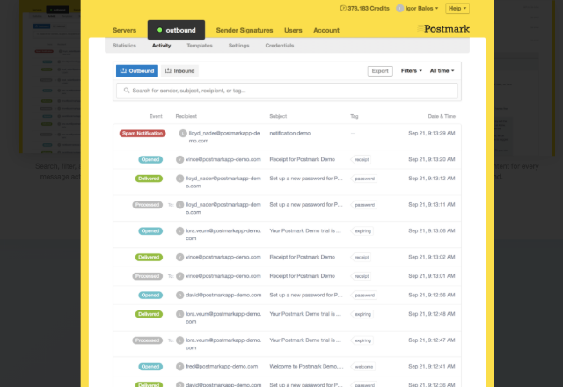
Task: Click the Event column header
Action: click(x=156, y=116)
